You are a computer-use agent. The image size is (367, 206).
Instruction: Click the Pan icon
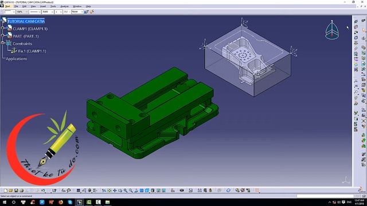115,191
